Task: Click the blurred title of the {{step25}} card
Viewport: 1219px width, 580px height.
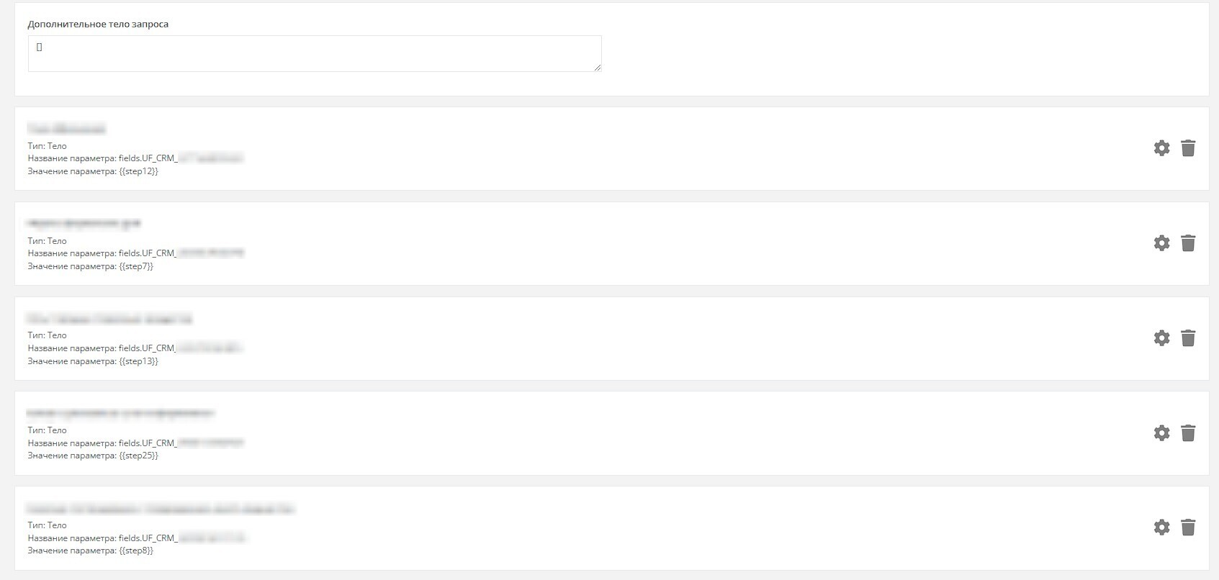Action: pyautogui.click(x=120, y=413)
